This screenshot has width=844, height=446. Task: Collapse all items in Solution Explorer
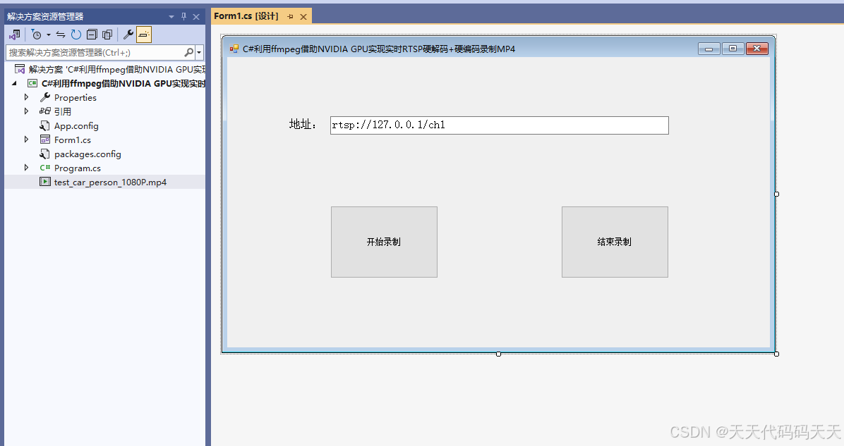92,35
